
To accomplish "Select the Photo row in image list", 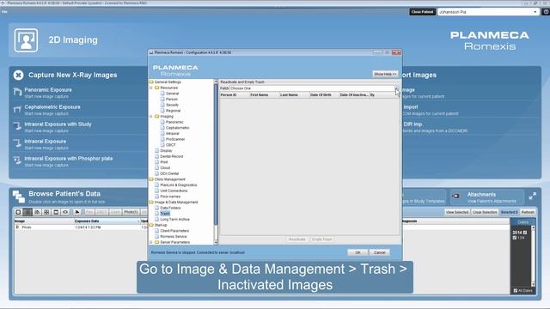I will (81, 227).
